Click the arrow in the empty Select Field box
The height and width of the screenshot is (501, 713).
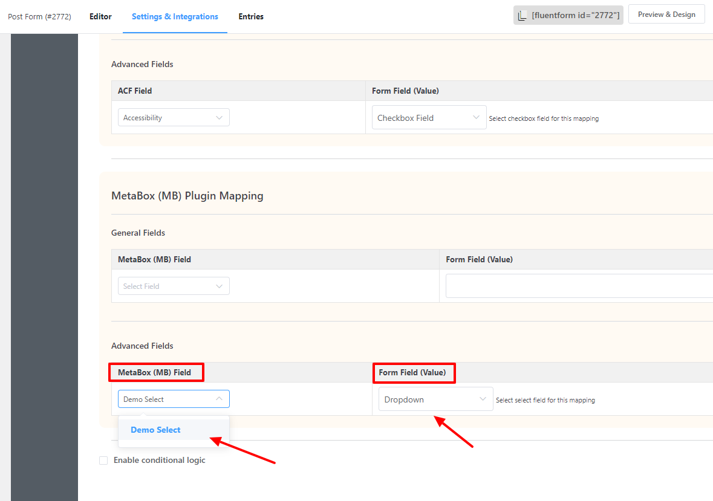coord(219,286)
